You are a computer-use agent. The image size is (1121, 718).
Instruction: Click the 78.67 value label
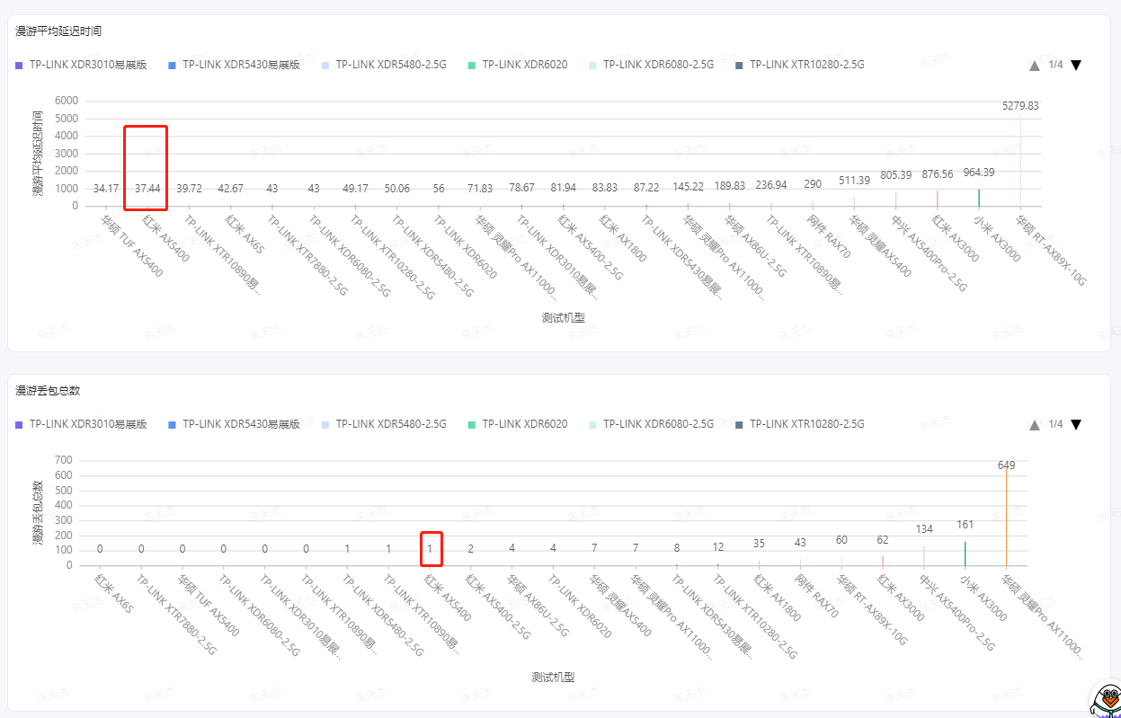(521, 188)
